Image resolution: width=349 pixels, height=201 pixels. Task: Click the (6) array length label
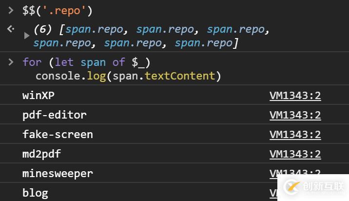[x=43, y=29]
